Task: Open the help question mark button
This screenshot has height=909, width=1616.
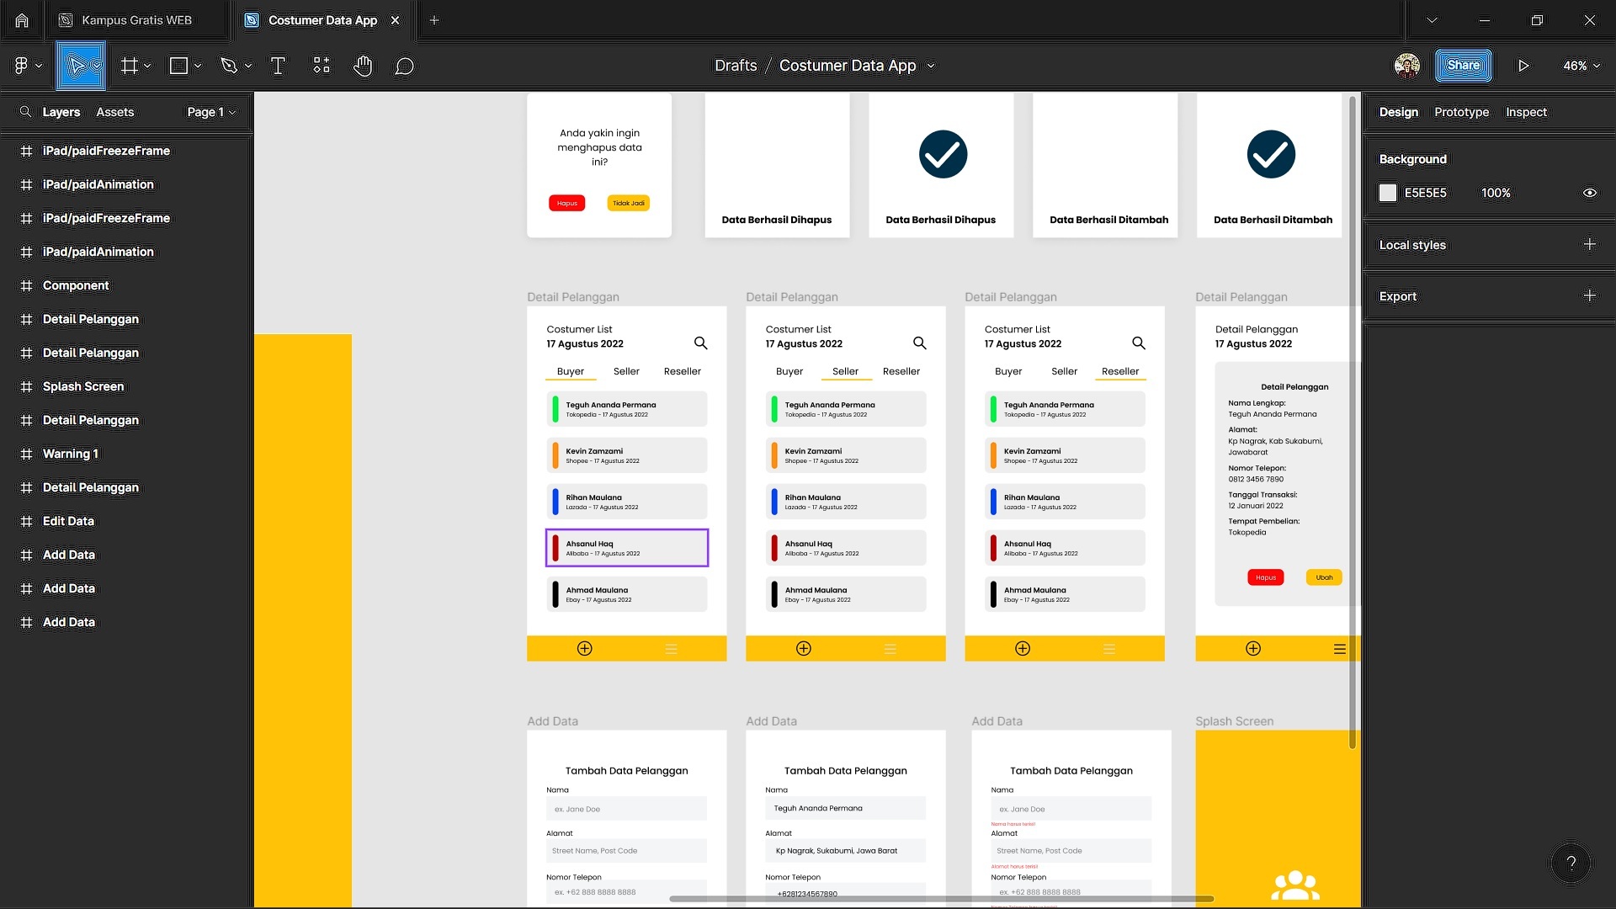Action: click(x=1571, y=864)
